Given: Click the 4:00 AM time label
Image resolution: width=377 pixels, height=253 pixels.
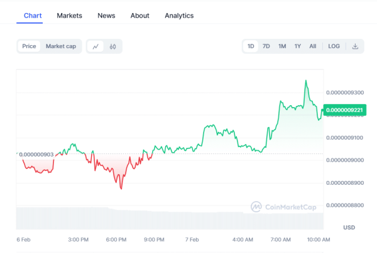Looking at the screenshot, I should (243, 240).
